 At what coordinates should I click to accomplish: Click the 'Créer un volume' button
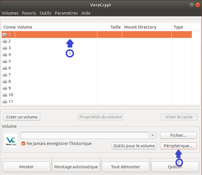[x=22, y=117]
